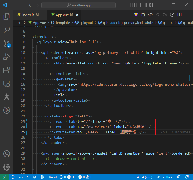Select q-header.bg-primary.text-white breadcrumb item
Viewport: 193px width, 180px height.
(125, 23)
